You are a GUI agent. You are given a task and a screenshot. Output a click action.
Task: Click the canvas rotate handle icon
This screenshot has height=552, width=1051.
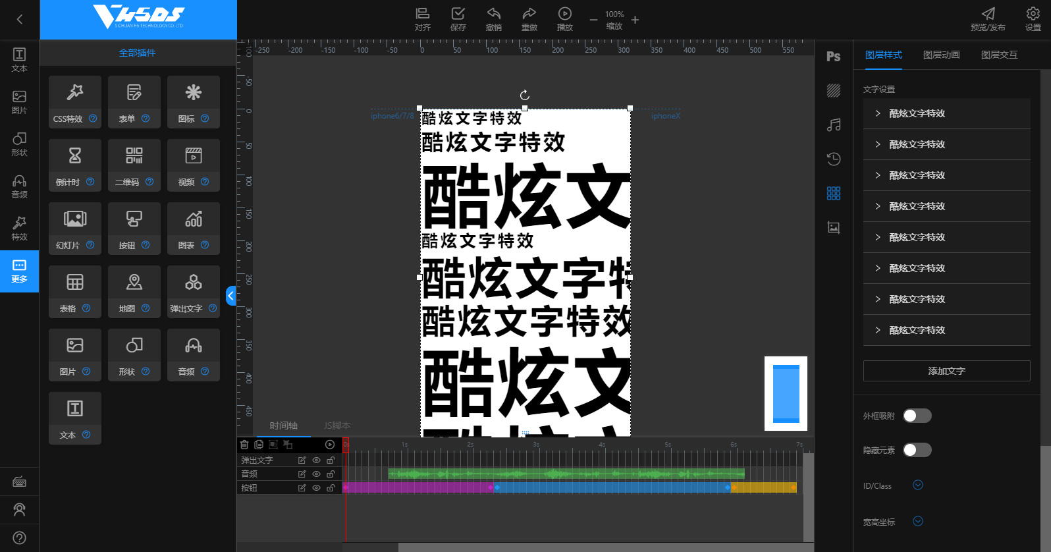pos(525,96)
